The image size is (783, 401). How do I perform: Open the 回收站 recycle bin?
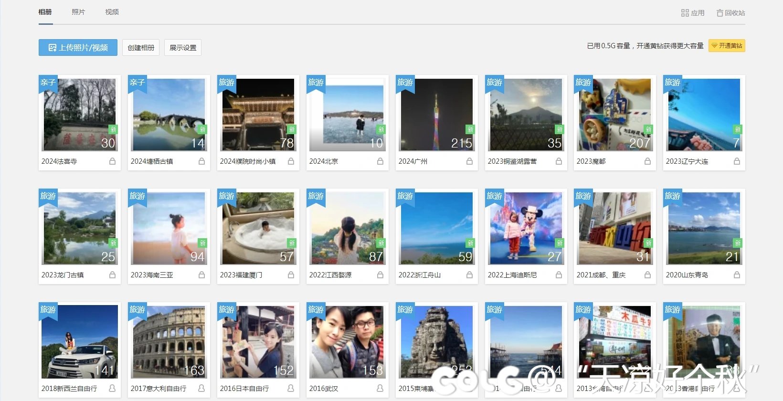tap(730, 13)
